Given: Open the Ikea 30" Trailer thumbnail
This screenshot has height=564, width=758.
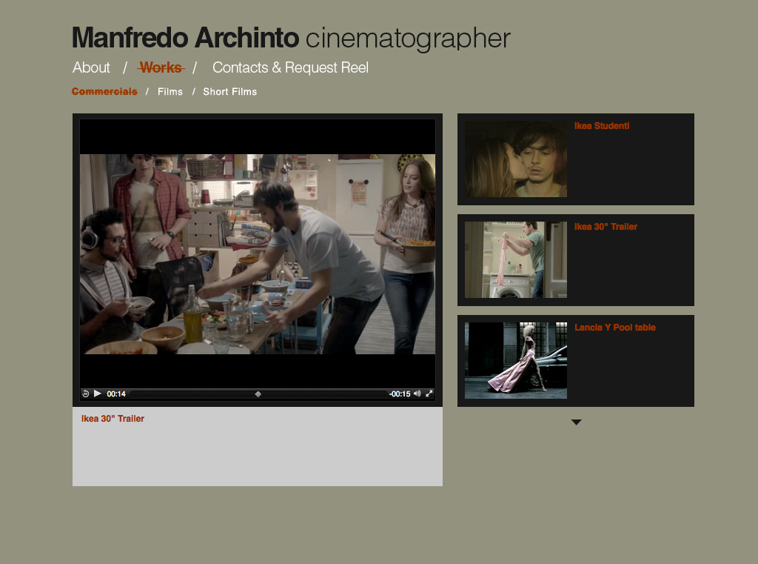Looking at the screenshot, I should (516, 260).
